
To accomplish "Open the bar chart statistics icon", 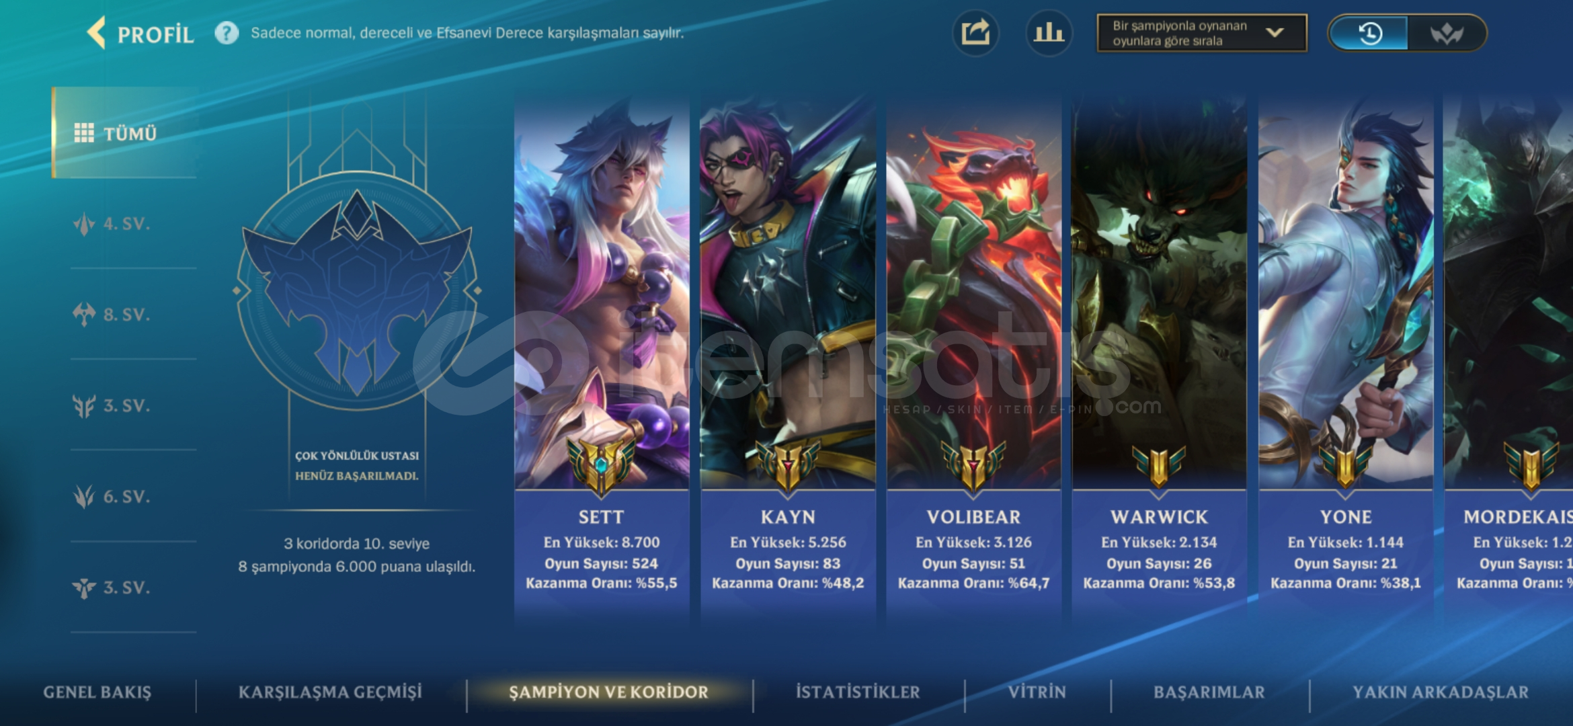I will [1049, 33].
